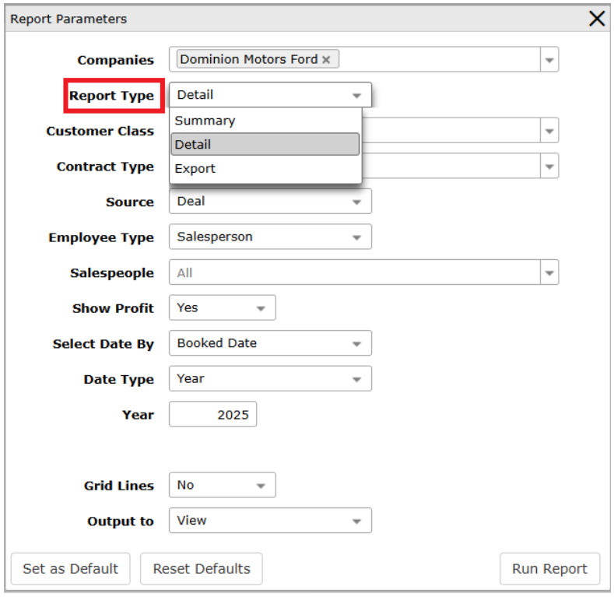Close the Report Parameters dialog
Image resolution: width=614 pixels, height=597 pixels.
pos(596,19)
